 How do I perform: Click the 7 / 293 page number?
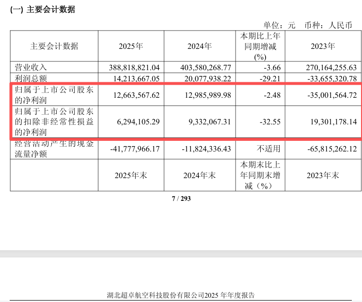(181, 198)
